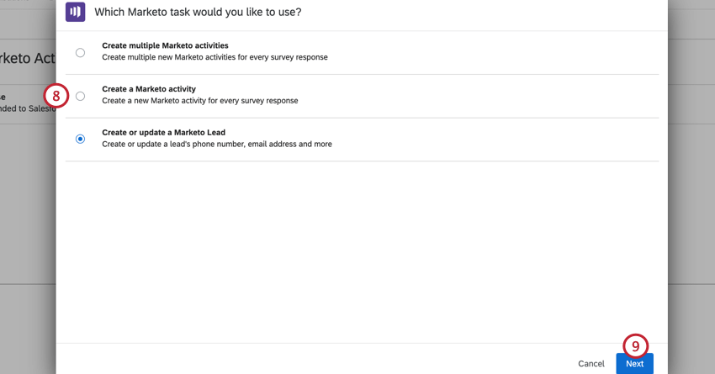The image size is (715, 374).
Task: Click the multiple new Marketo activities description text
Action: pos(214,57)
